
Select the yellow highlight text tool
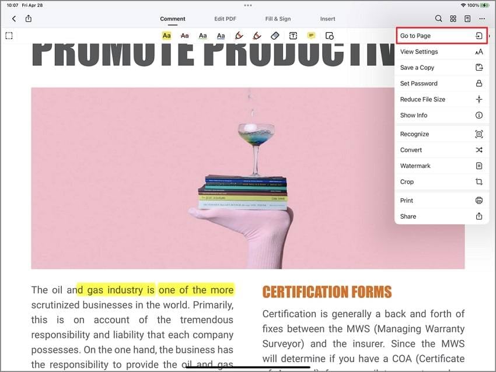tap(167, 36)
